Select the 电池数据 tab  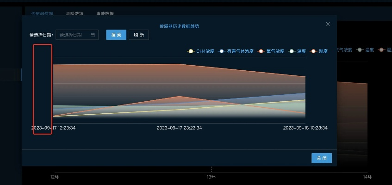pyautogui.click(x=105, y=14)
